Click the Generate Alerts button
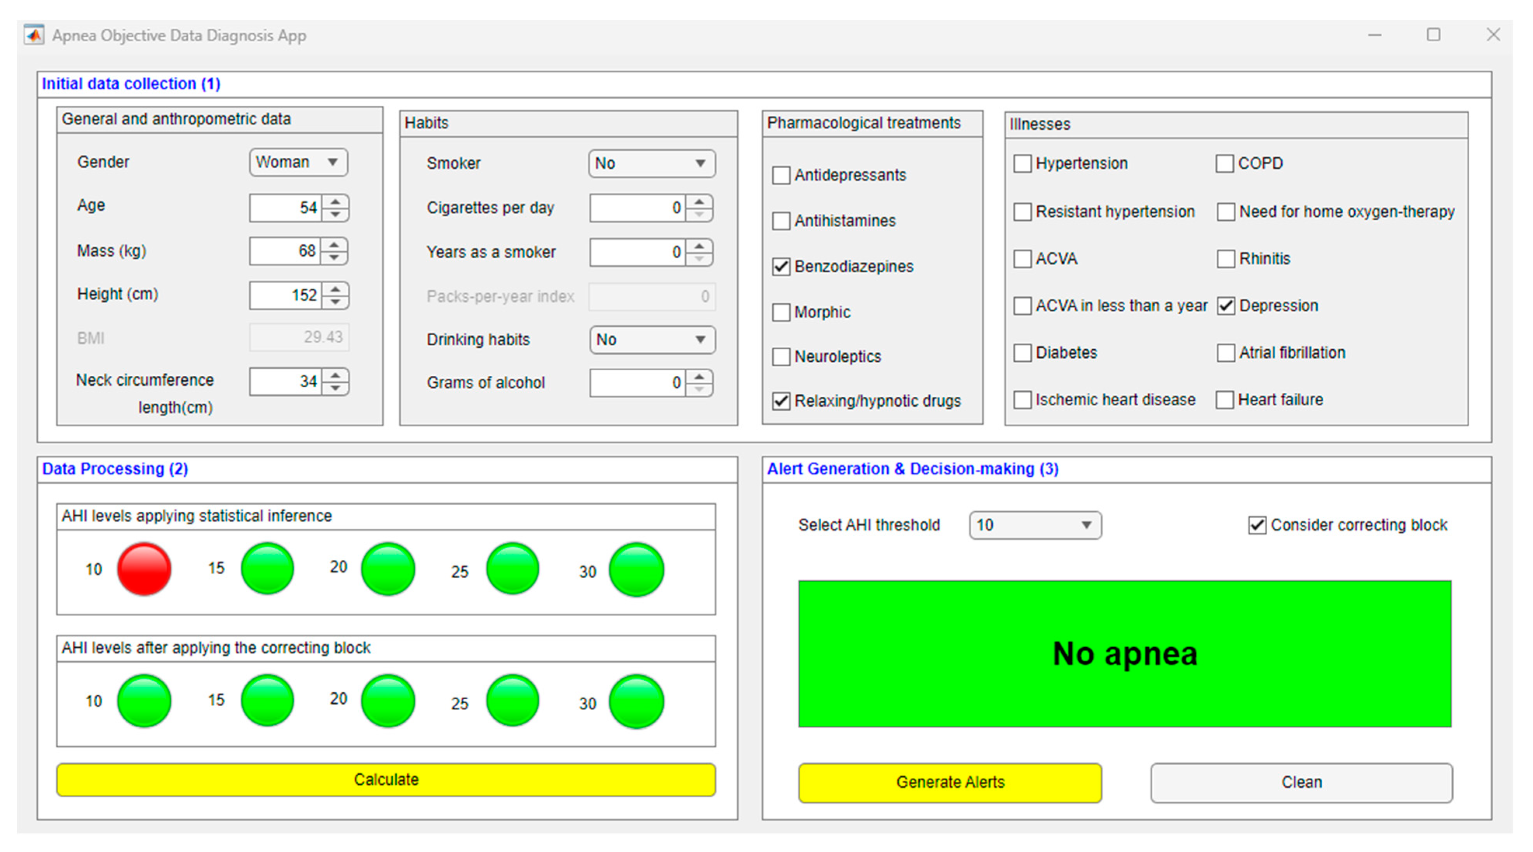1533x852 pixels. 949,782
